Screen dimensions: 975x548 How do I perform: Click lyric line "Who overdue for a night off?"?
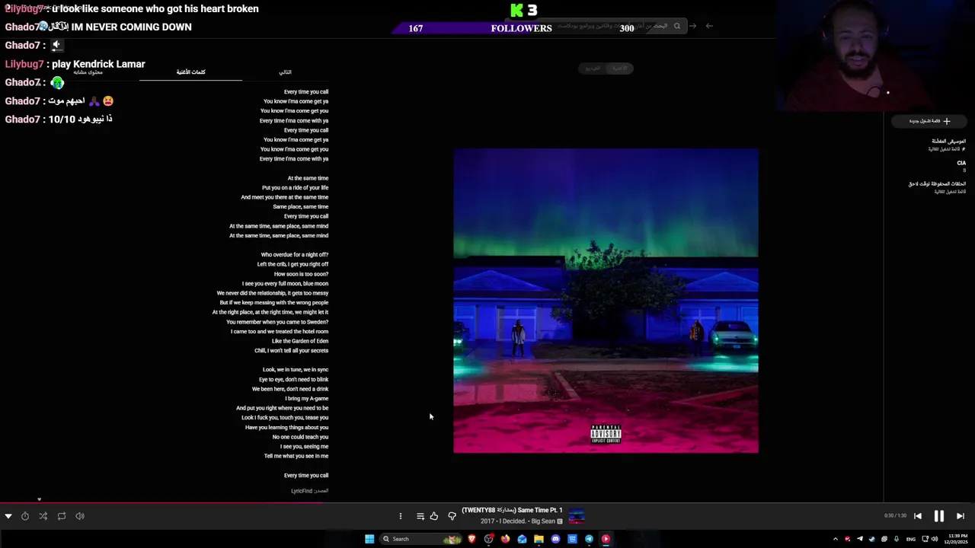[295, 255]
